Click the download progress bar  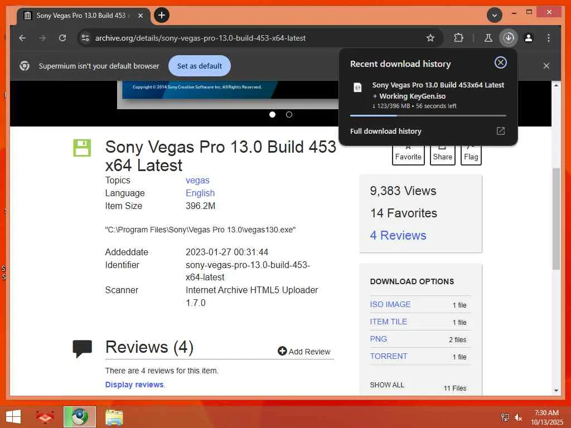coord(428,115)
